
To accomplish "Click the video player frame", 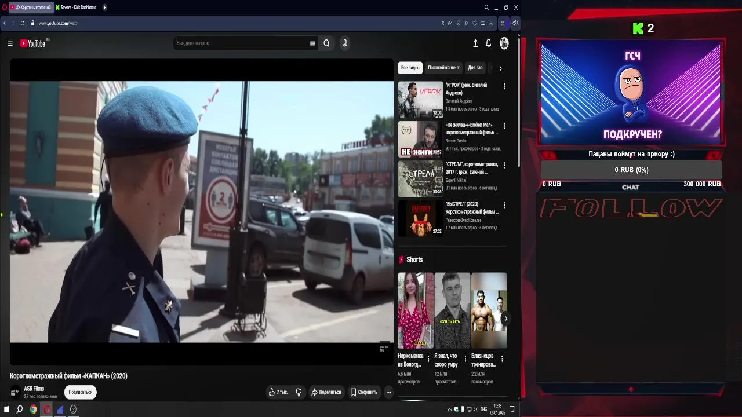I will click(202, 212).
